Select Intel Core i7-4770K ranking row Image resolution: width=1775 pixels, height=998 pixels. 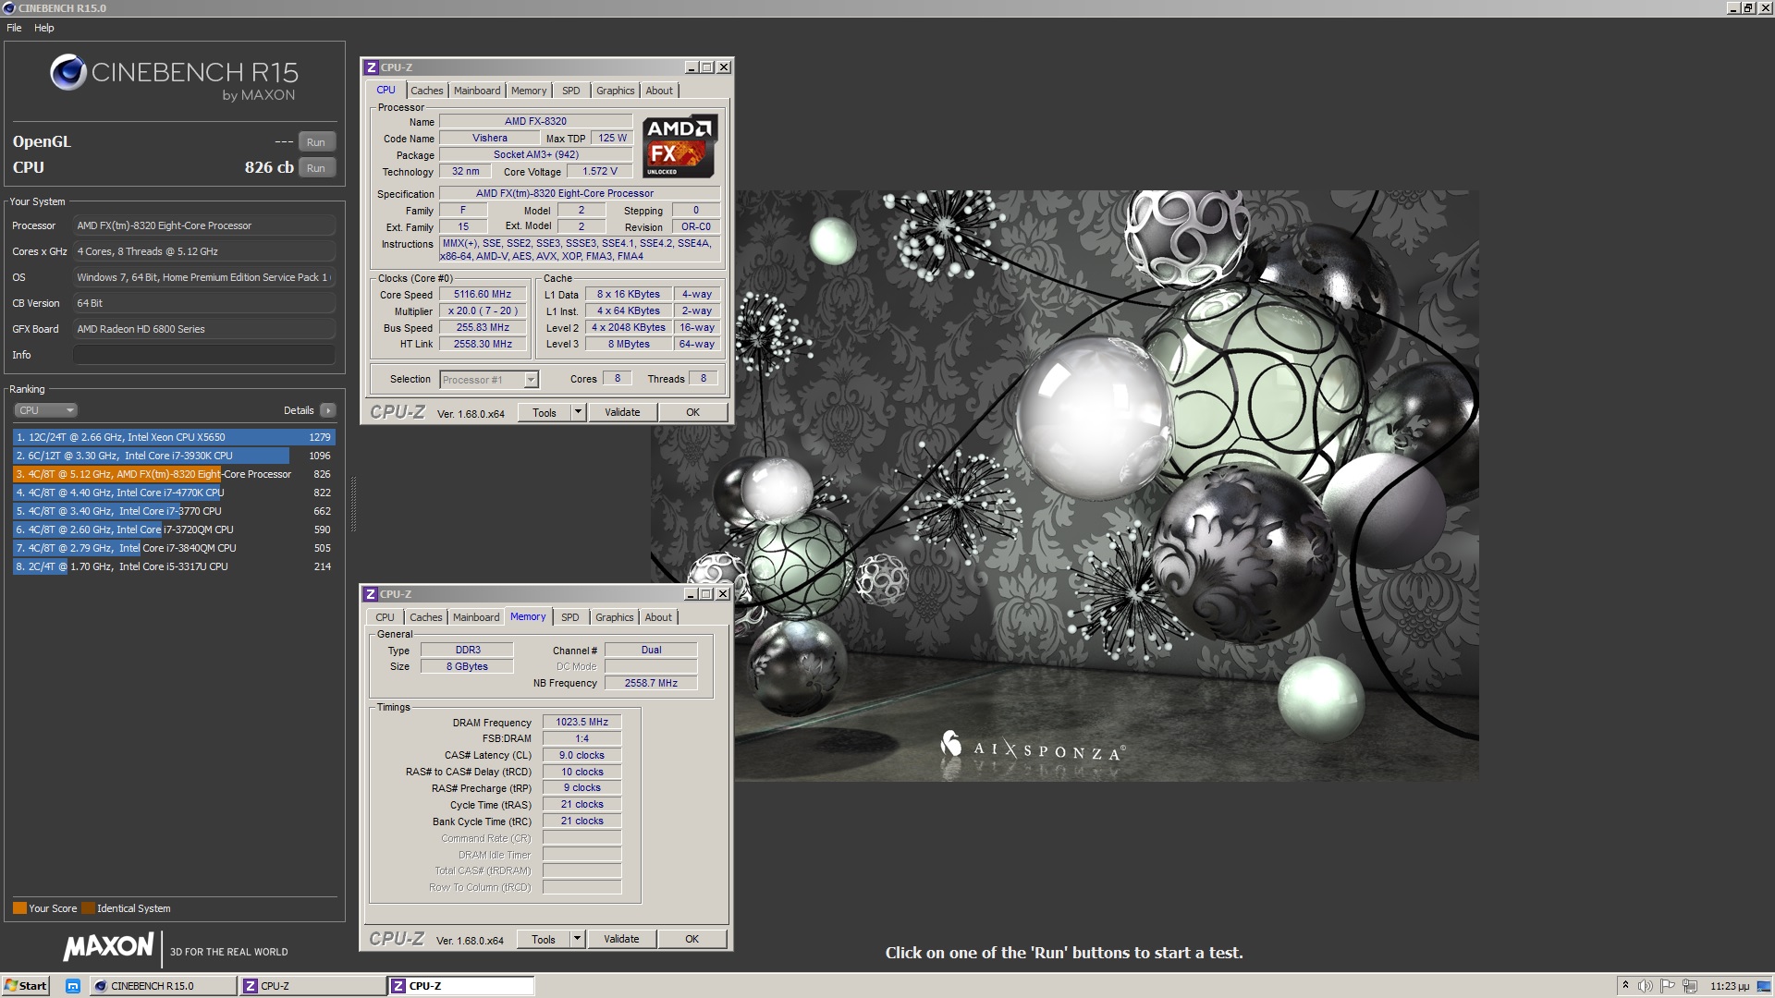point(174,493)
